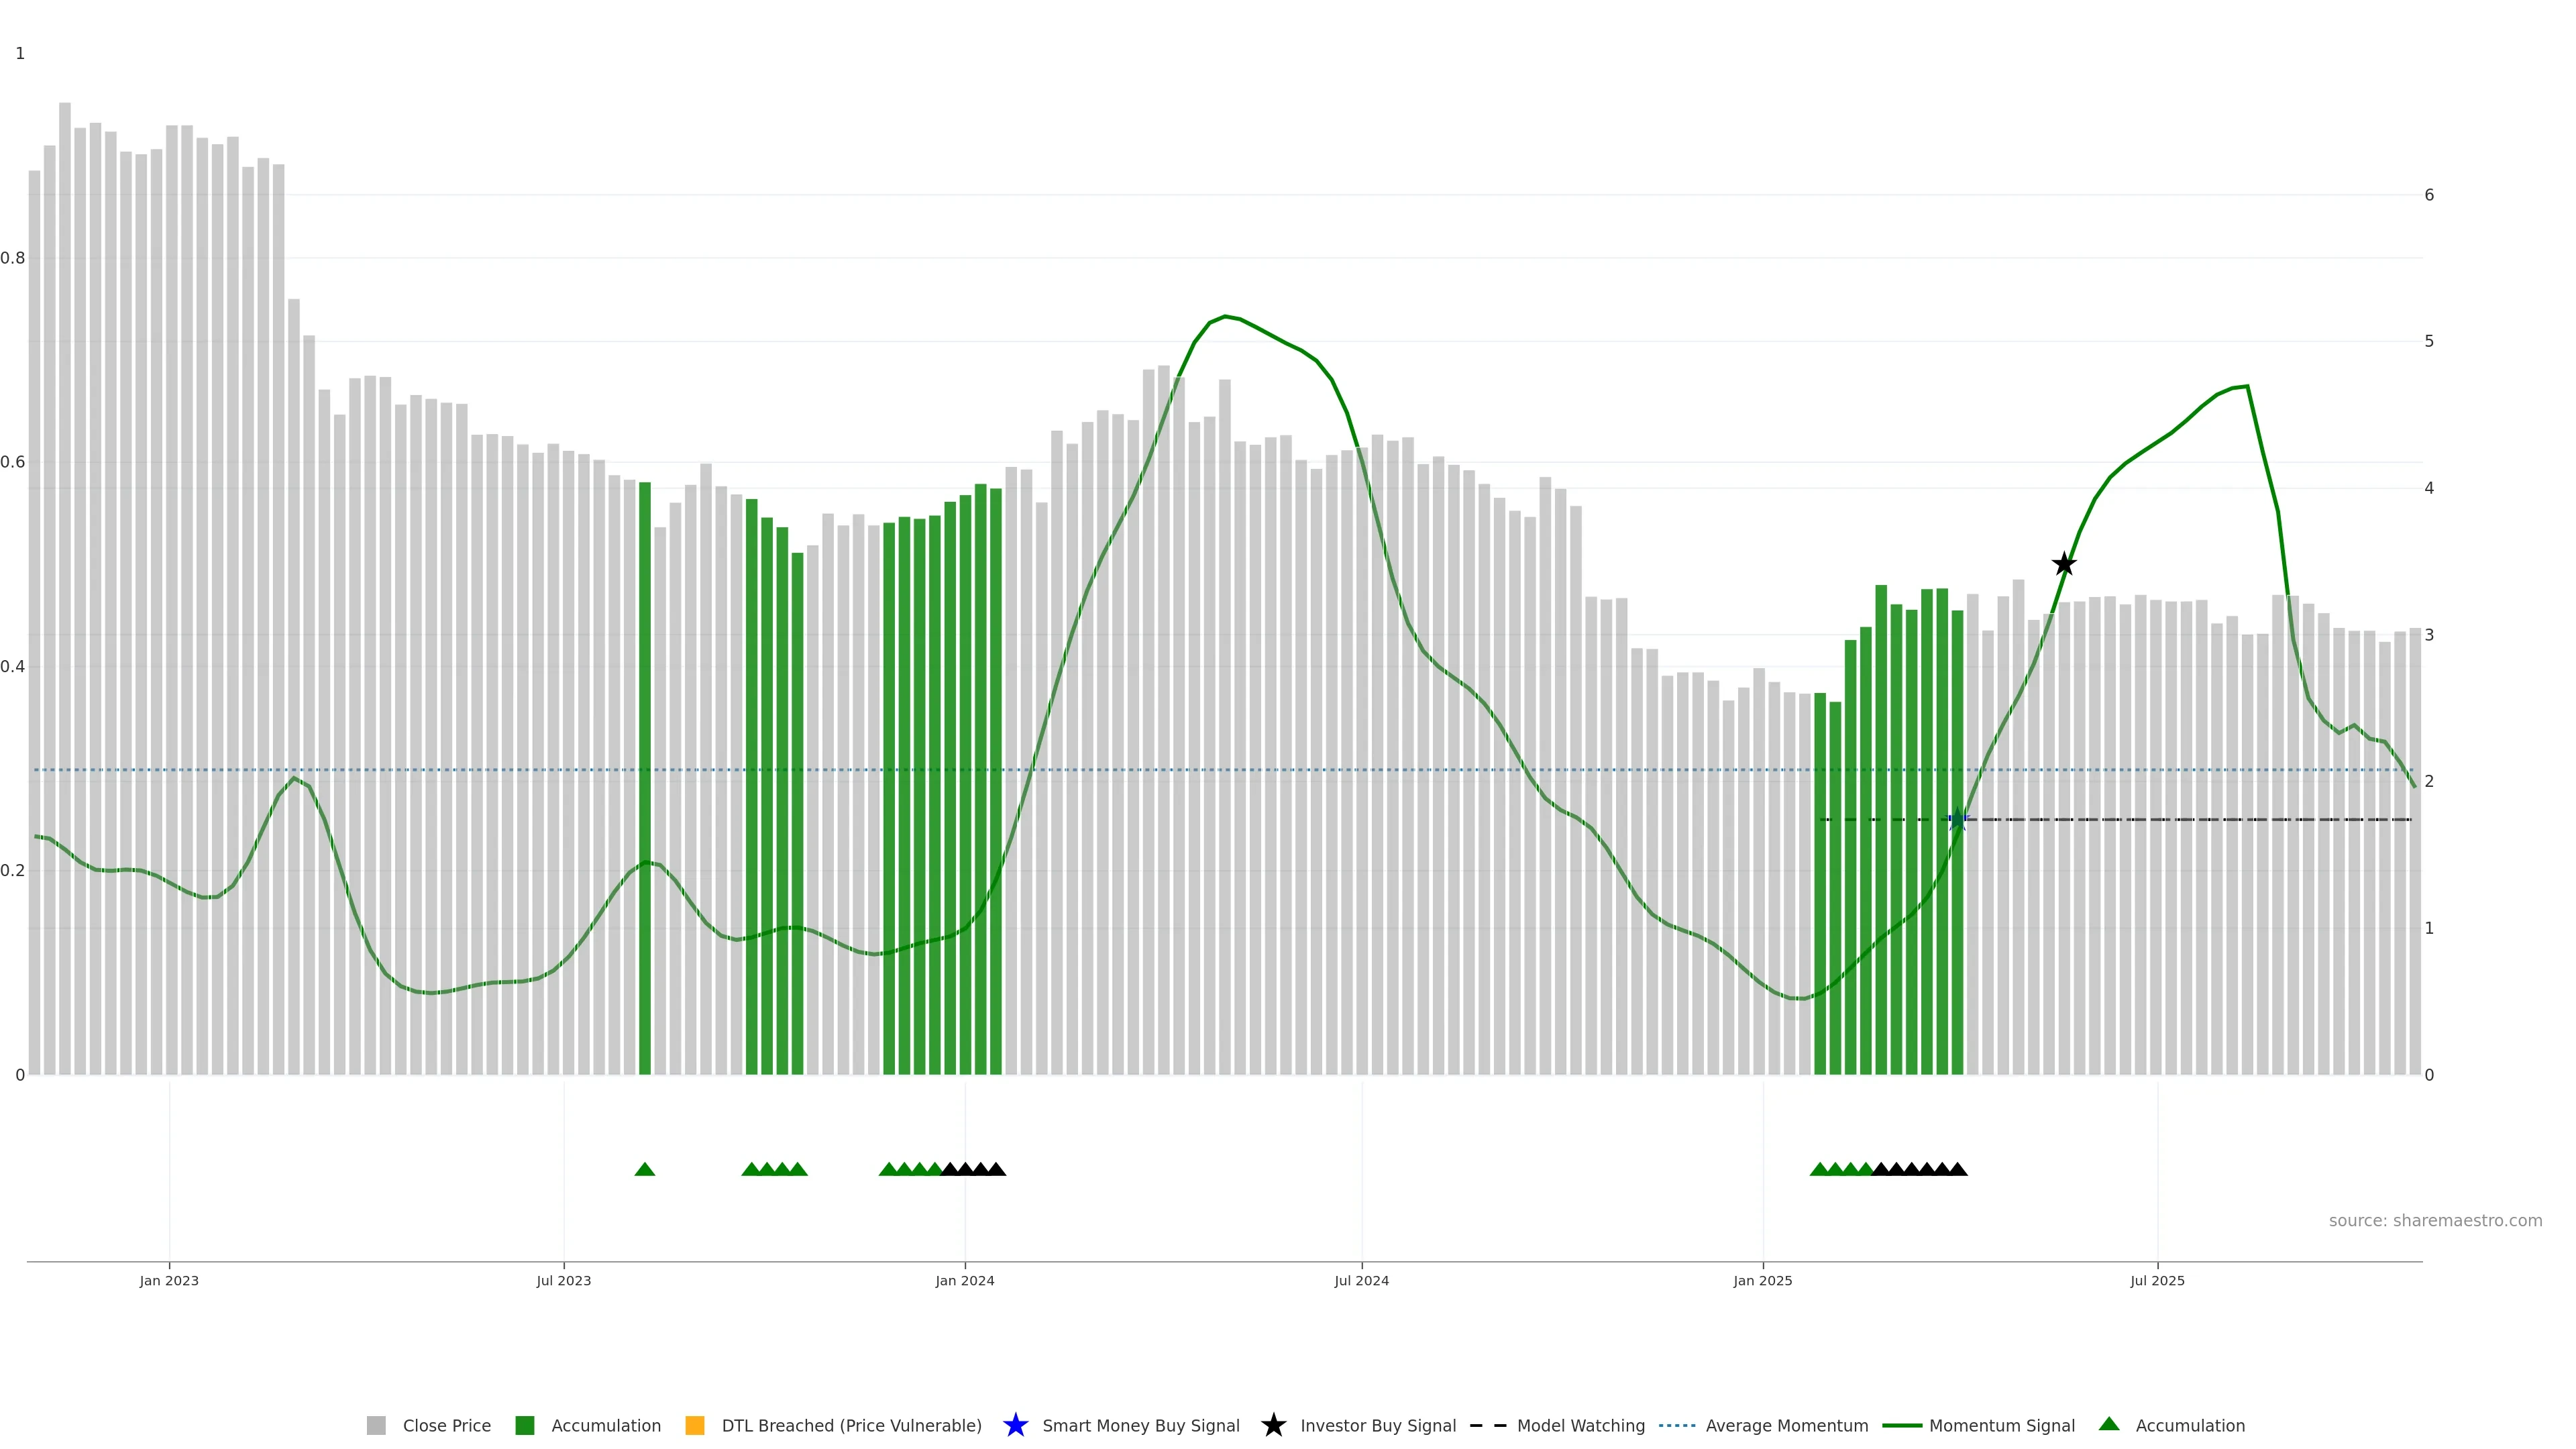Click the Accumulation green triangle legend icon

(x=2109, y=1424)
